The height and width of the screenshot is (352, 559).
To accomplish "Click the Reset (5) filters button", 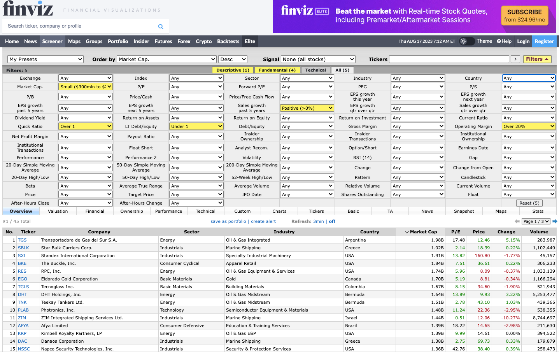I will click(x=529, y=203).
